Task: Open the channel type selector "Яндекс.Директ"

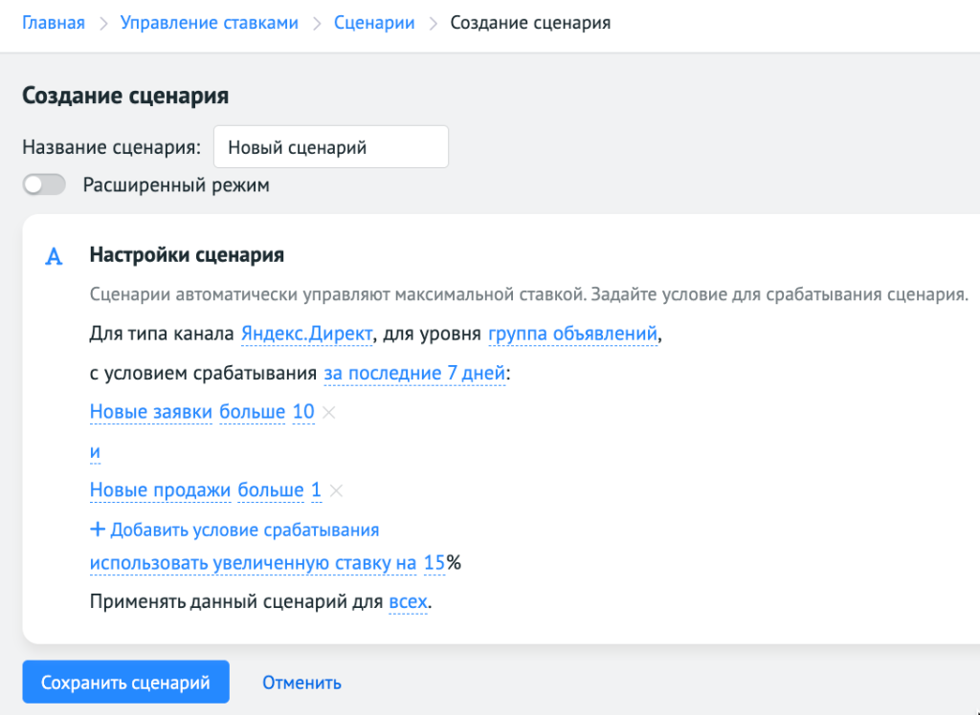Action: coord(307,334)
